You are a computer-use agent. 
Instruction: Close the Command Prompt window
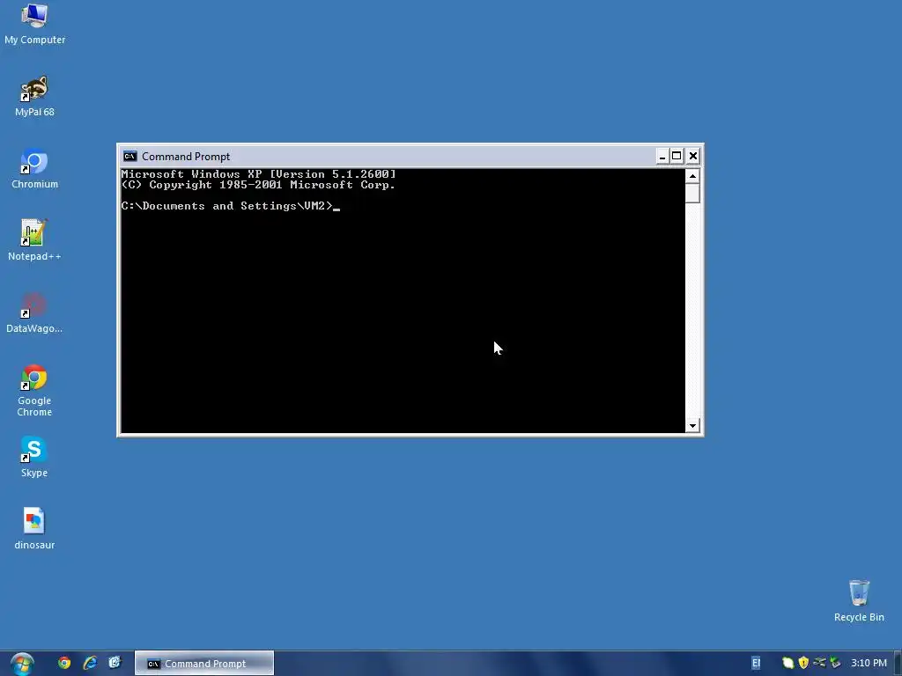click(x=693, y=157)
